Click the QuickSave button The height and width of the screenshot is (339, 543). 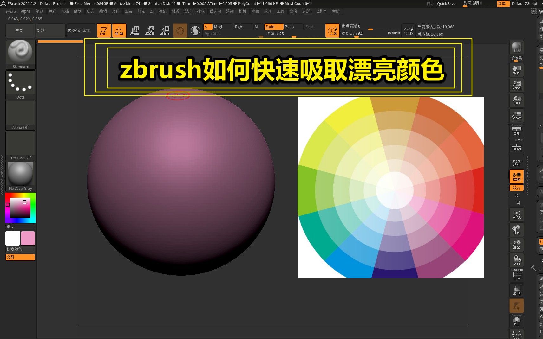pyautogui.click(x=446, y=3)
